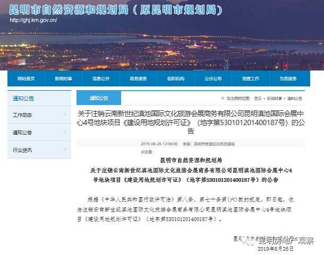Select 通知公告 item in the left sidebar list

[x=22, y=133]
